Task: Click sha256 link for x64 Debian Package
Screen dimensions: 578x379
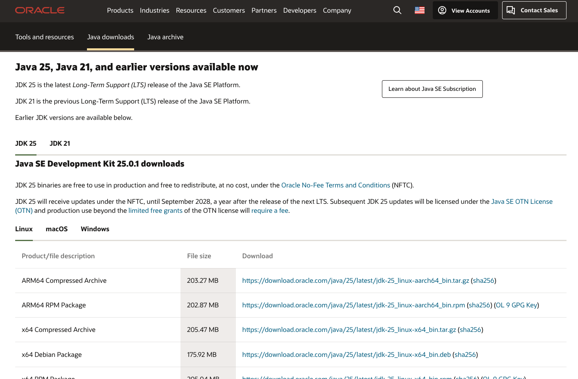Action: click(x=465, y=354)
